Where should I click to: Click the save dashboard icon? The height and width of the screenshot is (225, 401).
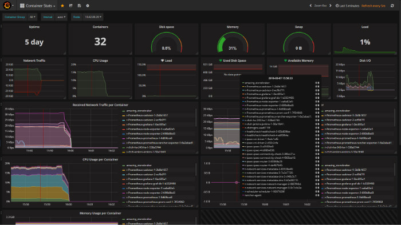[x=79, y=6]
